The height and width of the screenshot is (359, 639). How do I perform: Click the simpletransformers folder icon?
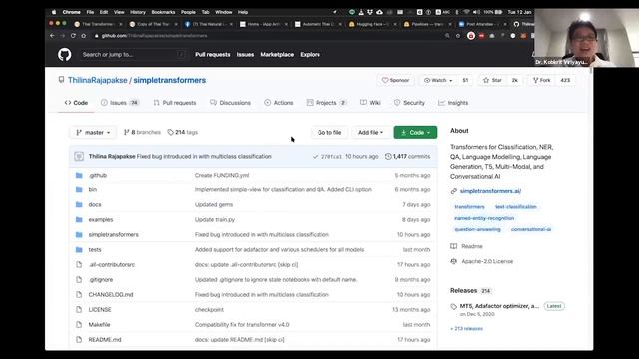[79, 235]
